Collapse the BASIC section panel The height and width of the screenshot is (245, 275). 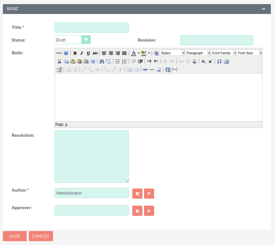[264, 9]
